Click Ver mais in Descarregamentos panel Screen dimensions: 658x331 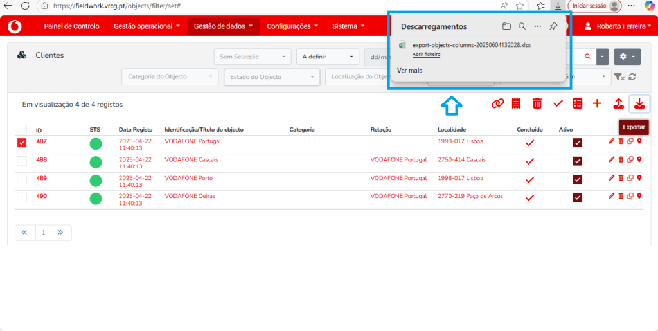(x=409, y=71)
